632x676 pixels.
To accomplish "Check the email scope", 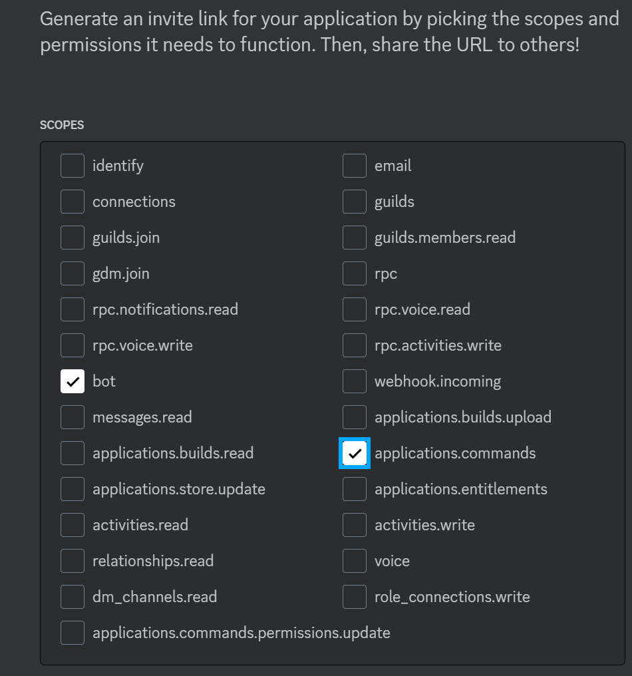I will [355, 166].
